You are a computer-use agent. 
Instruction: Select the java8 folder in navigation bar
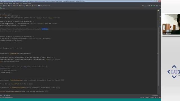click(x=28, y=6)
